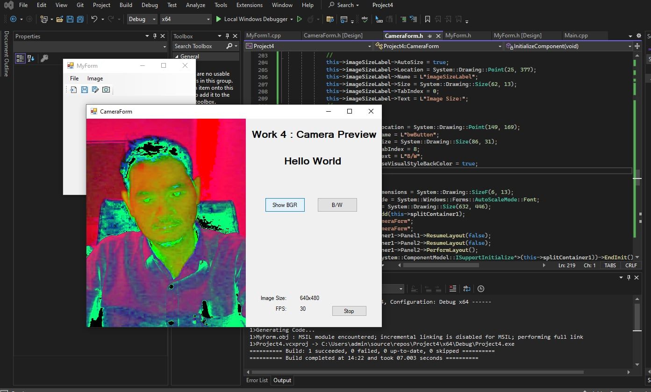Click the Stop button in CameraForm
Viewport: 651px width, 392px height.
pyautogui.click(x=349, y=311)
